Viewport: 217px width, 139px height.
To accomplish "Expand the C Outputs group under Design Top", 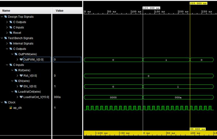I will click(7, 22).
